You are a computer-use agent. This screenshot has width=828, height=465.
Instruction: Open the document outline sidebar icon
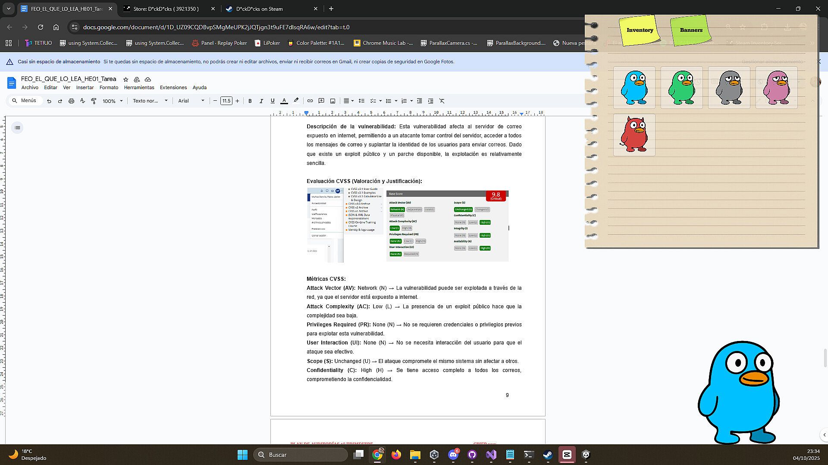coord(17,127)
